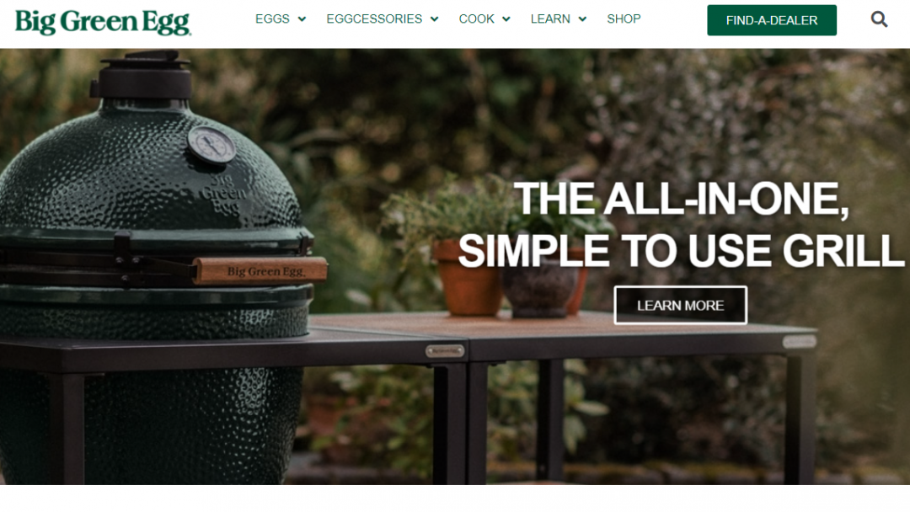Click the Big Green Egg logo
910x512 pixels.
click(x=103, y=23)
